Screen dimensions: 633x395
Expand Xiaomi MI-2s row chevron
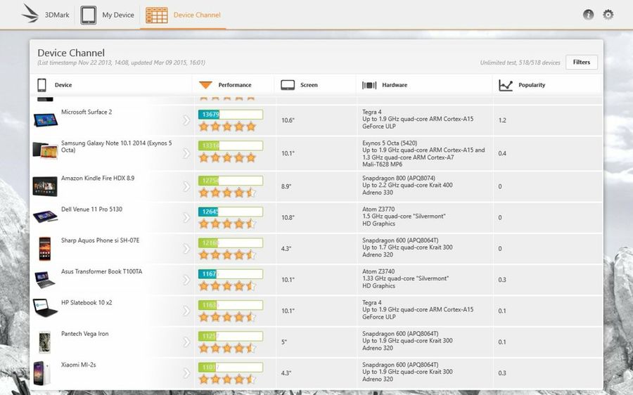tap(186, 373)
